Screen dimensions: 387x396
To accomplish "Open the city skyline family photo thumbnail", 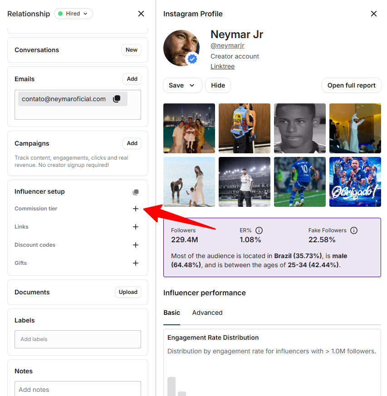I will tap(189, 128).
